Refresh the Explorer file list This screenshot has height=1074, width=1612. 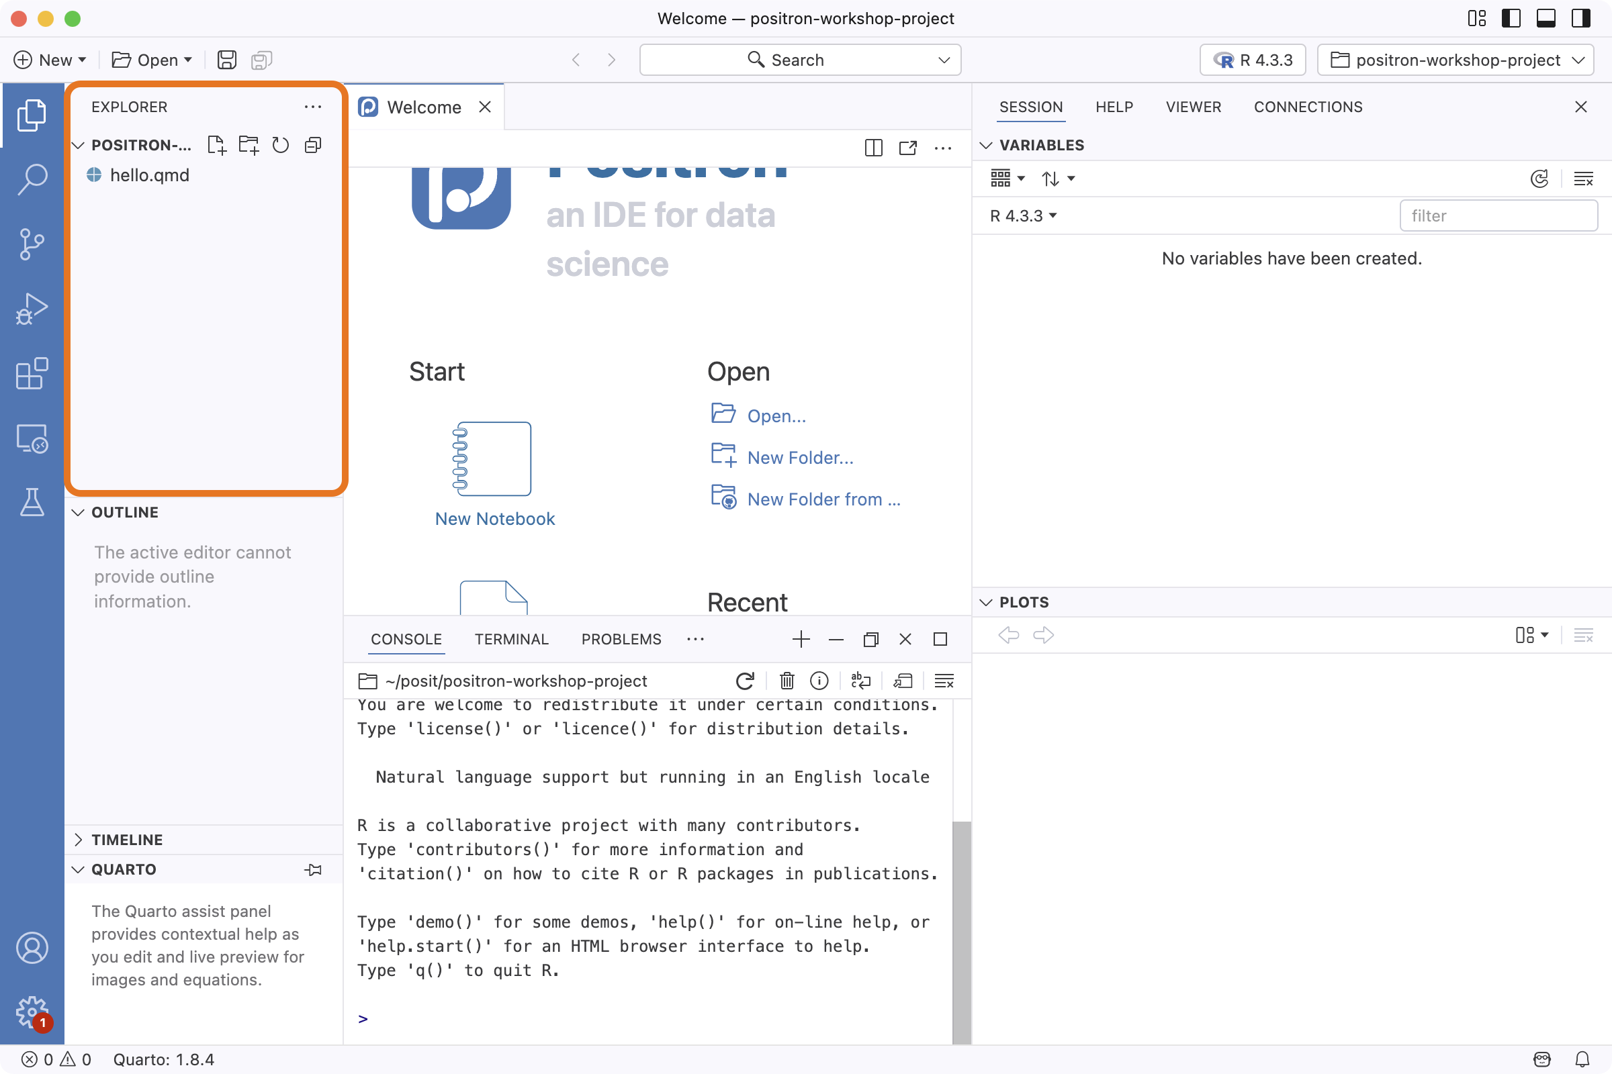pos(281,145)
